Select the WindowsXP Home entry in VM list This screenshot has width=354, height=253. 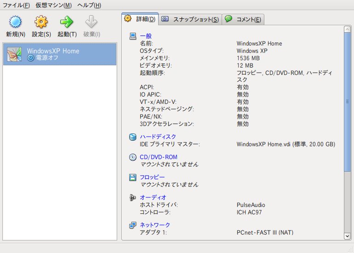pyautogui.click(x=60, y=54)
